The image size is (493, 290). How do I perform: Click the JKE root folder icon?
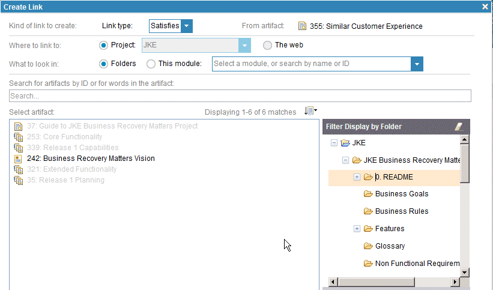[x=345, y=143]
